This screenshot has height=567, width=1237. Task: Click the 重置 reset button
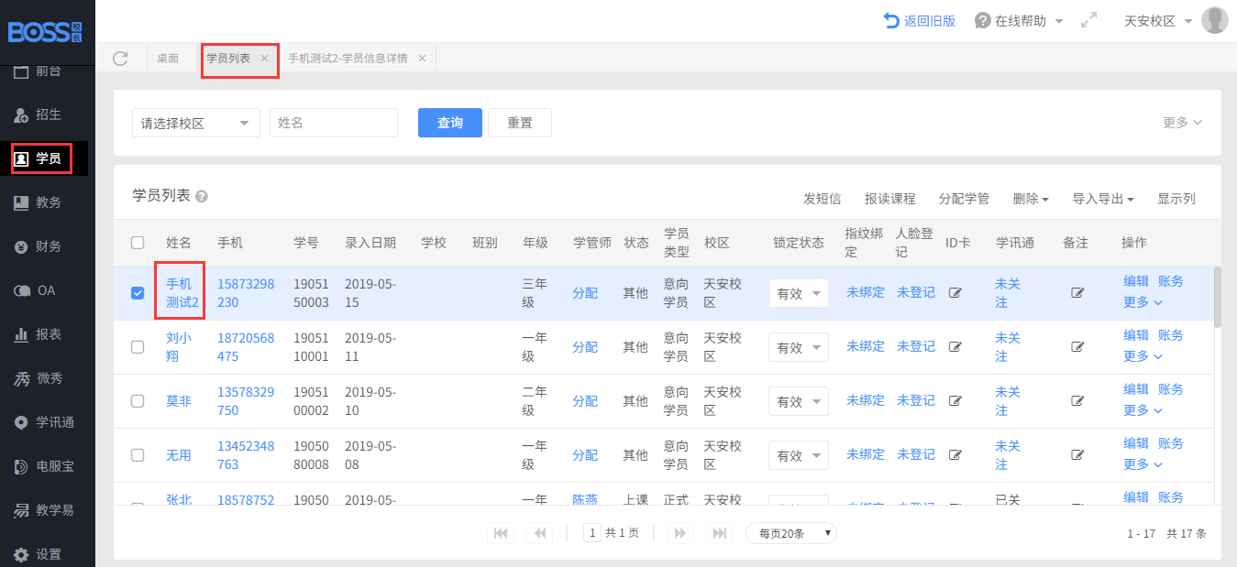coord(520,123)
